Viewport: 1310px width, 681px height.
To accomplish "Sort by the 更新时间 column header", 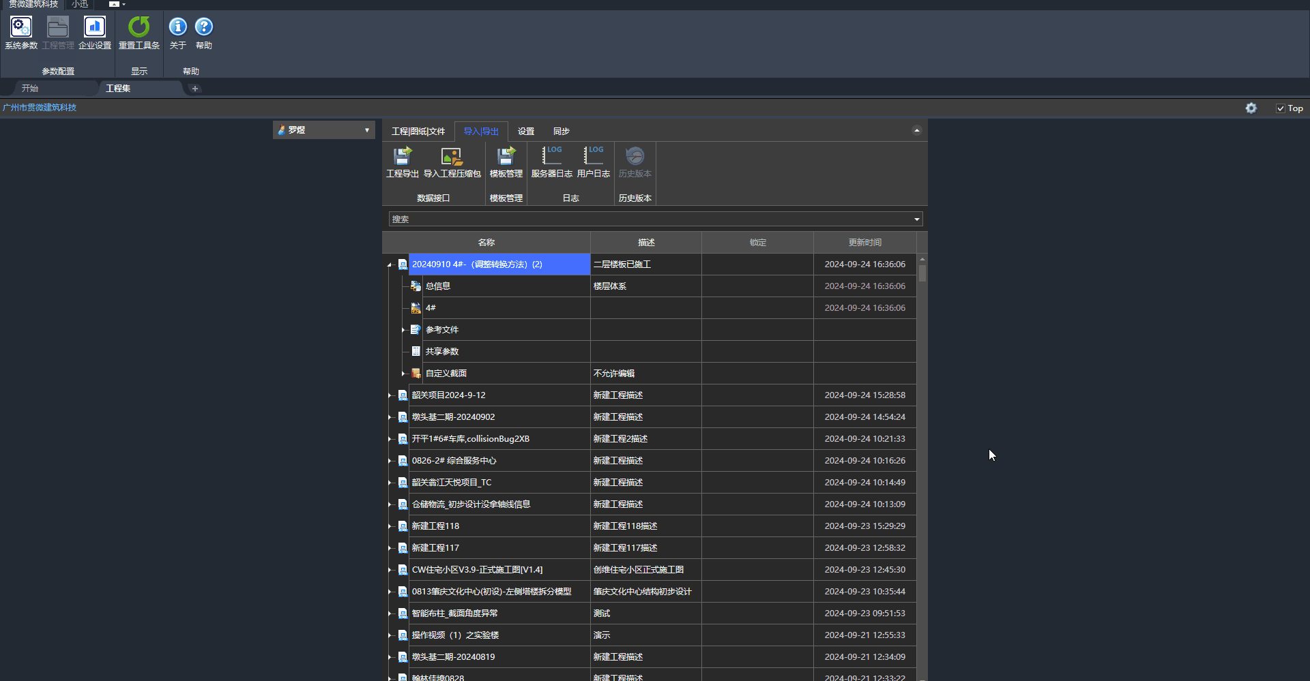I will (864, 243).
